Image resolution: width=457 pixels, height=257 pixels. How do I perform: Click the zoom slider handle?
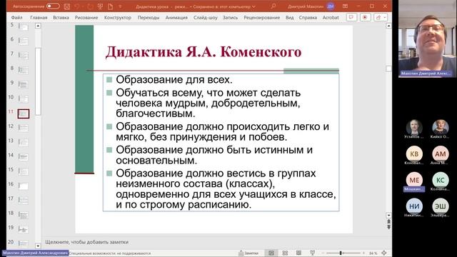(341, 253)
